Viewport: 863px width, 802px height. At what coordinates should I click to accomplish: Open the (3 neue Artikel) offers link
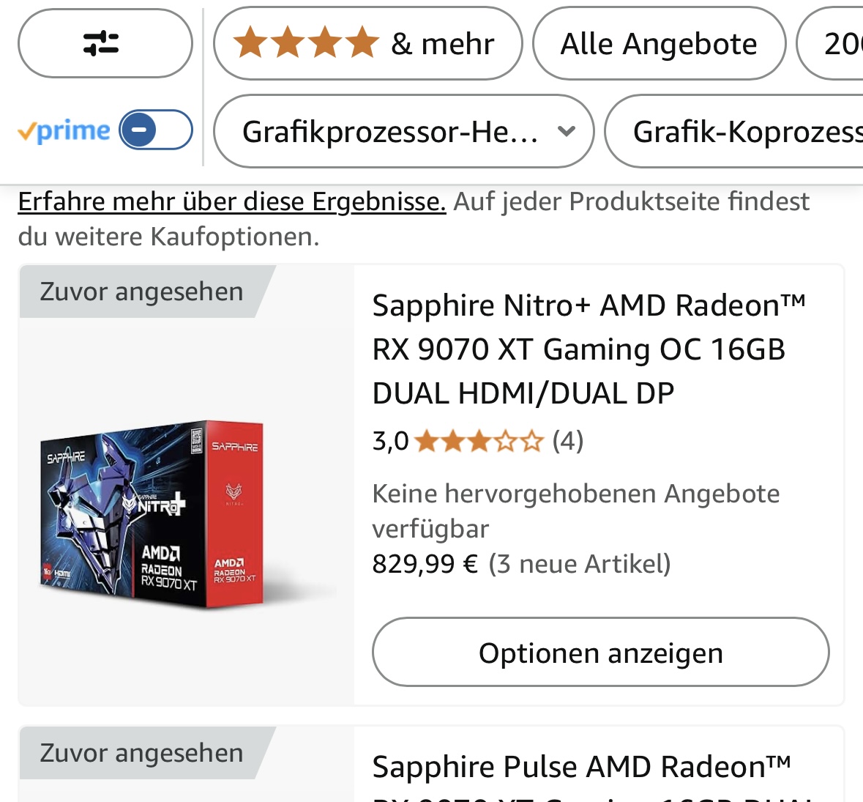pyautogui.click(x=580, y=564)
